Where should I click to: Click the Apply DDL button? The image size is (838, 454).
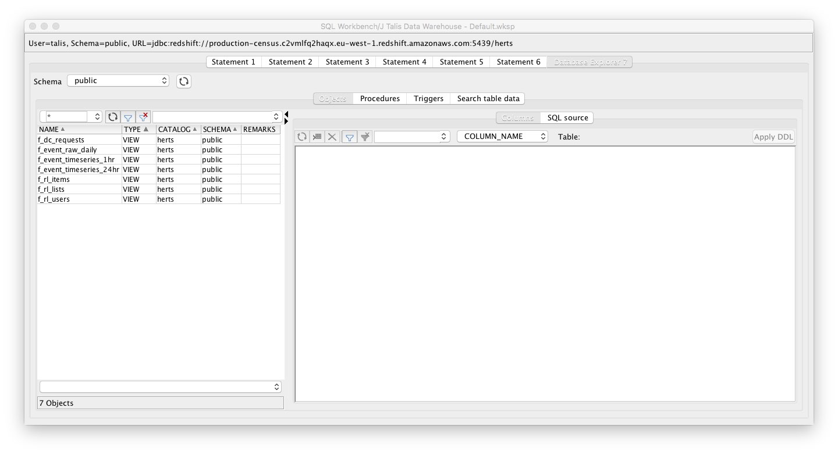pos(773,137)
